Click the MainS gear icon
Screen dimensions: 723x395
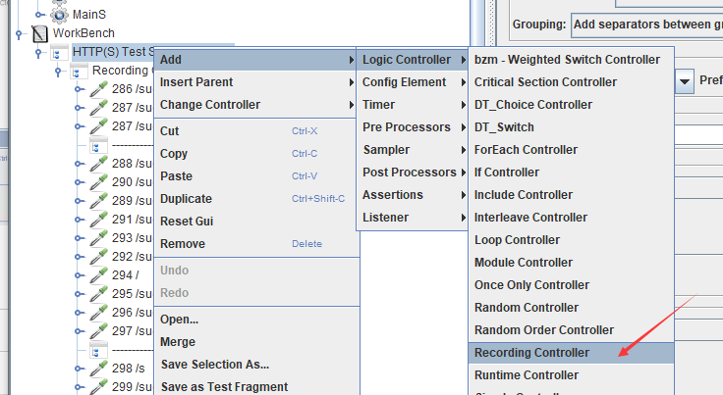coord(58,15)
